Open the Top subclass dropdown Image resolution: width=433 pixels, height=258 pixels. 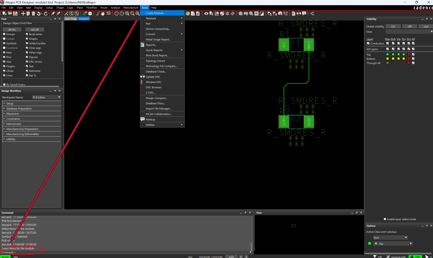coord(393,244)
